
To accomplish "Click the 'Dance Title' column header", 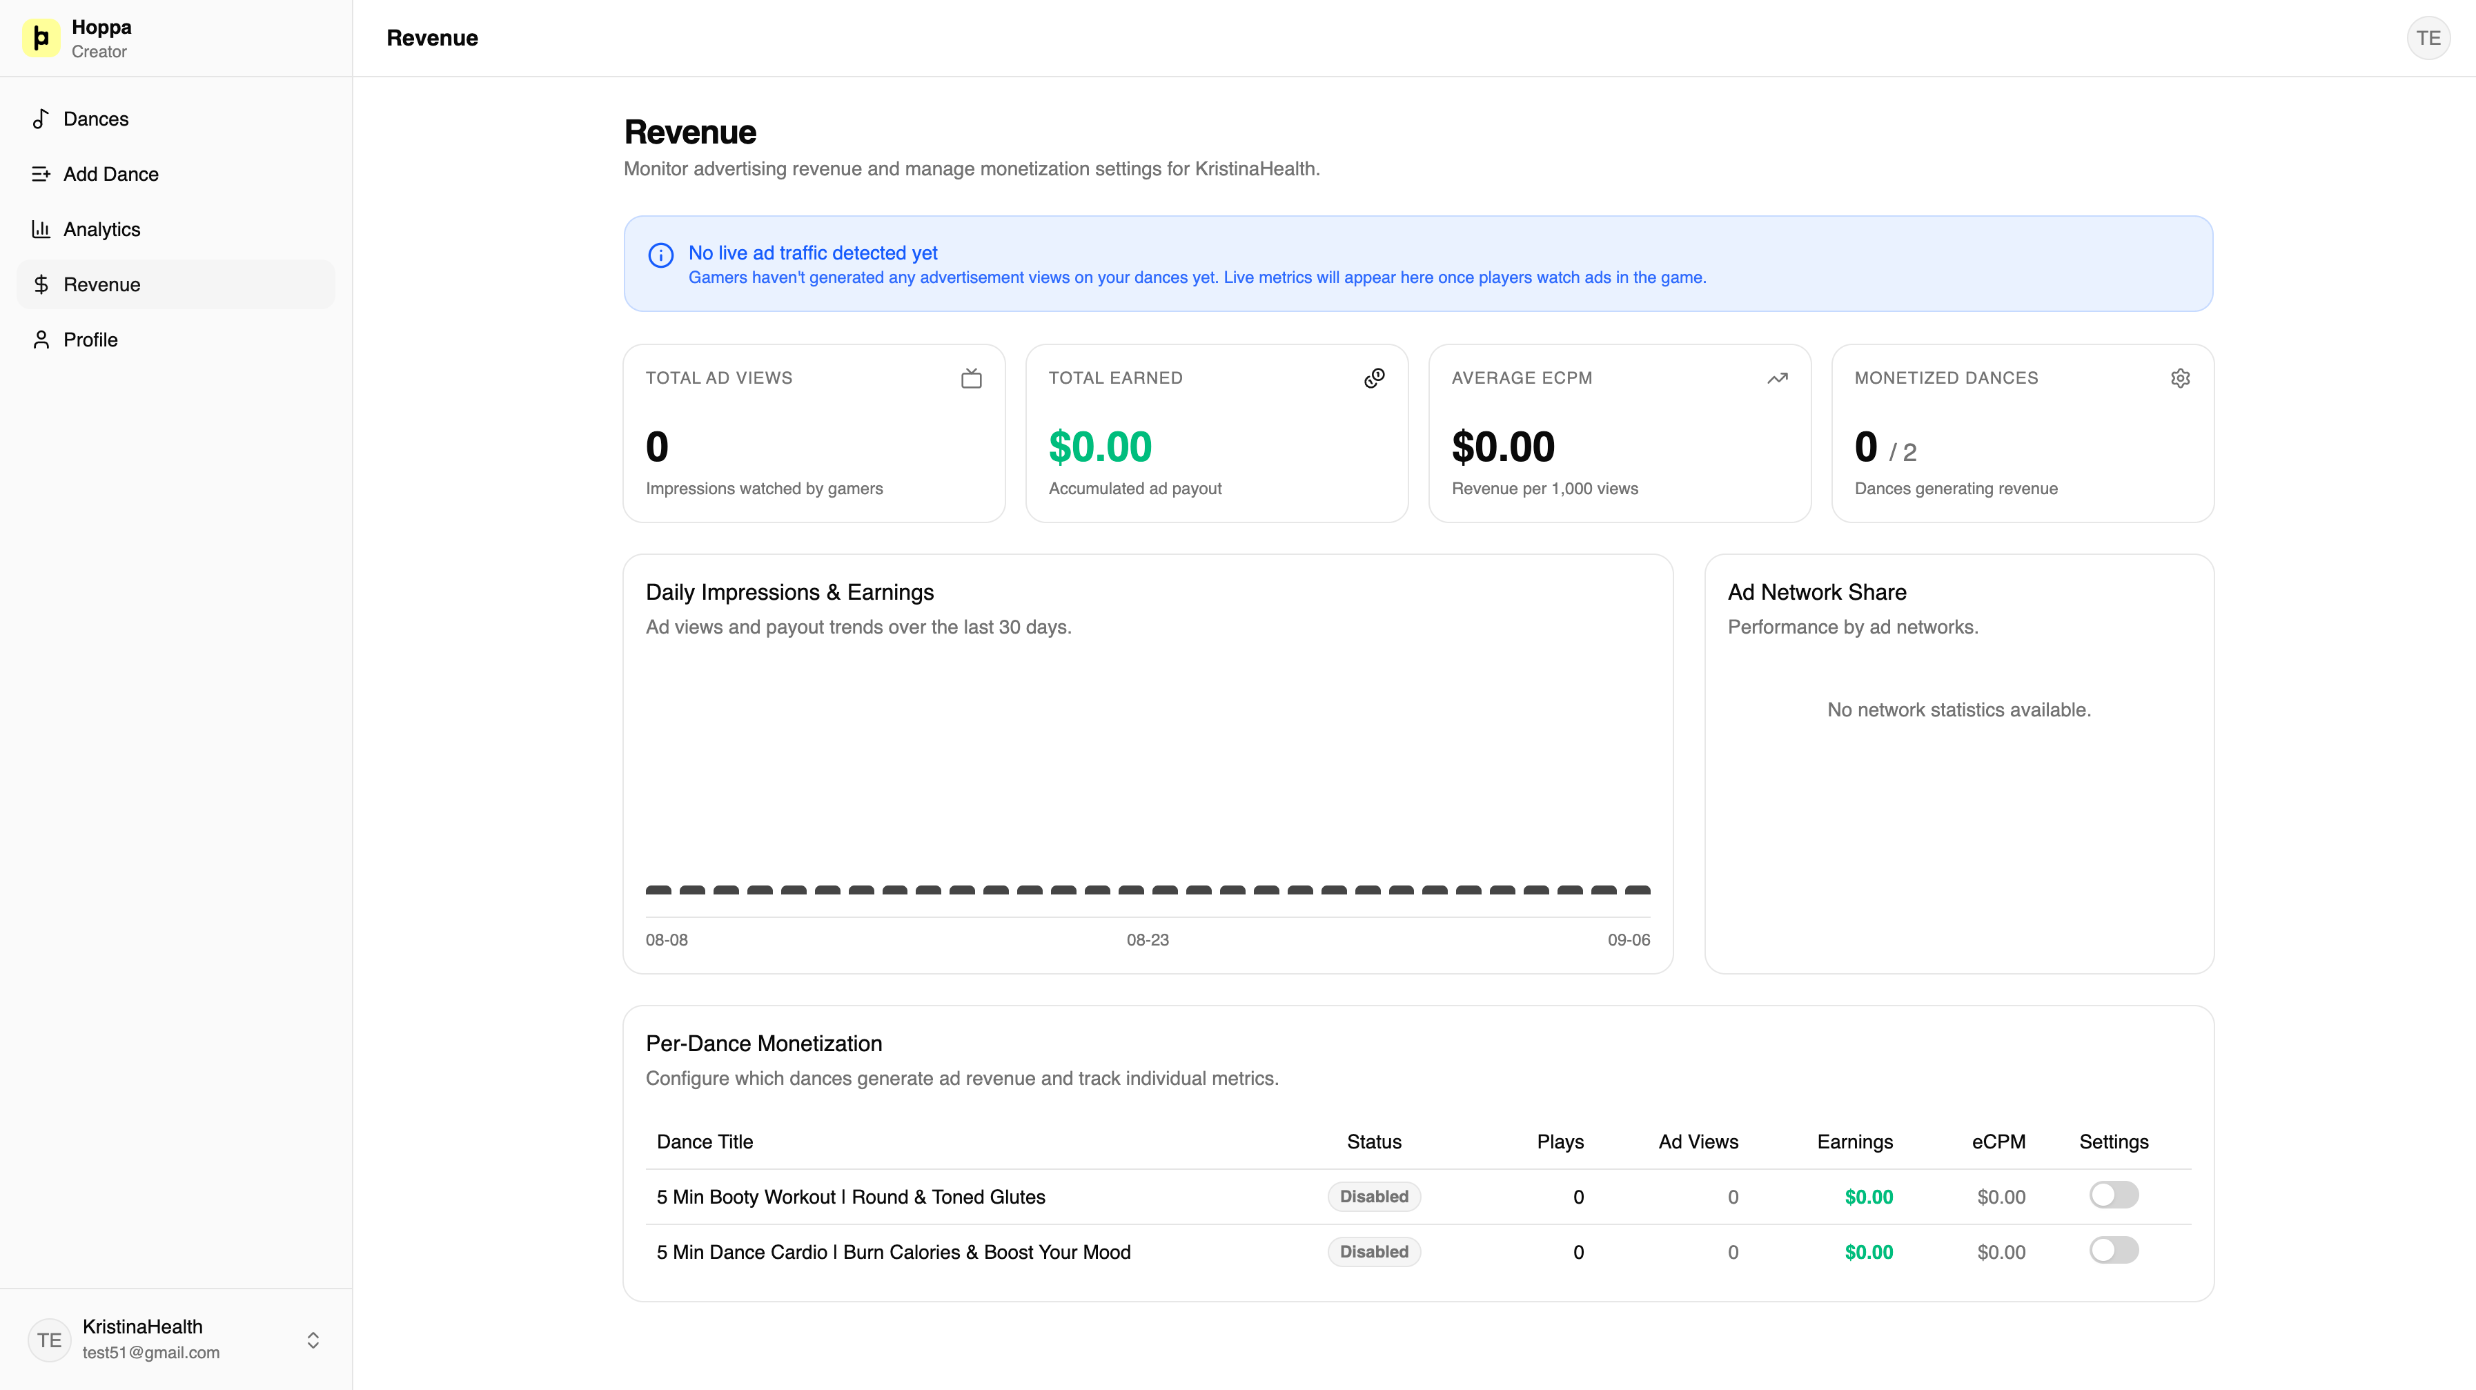I will click(705, 1142).
